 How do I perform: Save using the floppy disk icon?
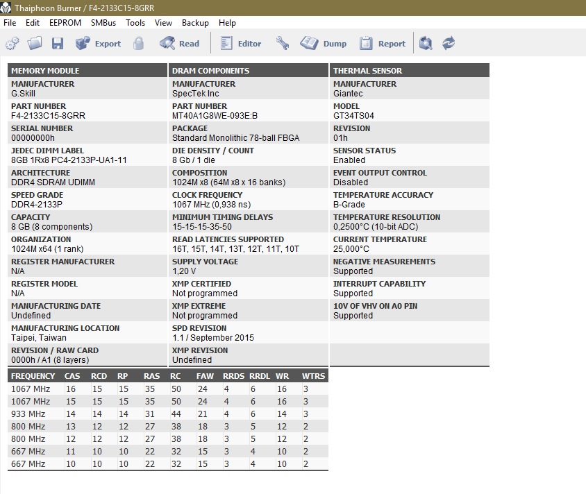click(57, 43)
